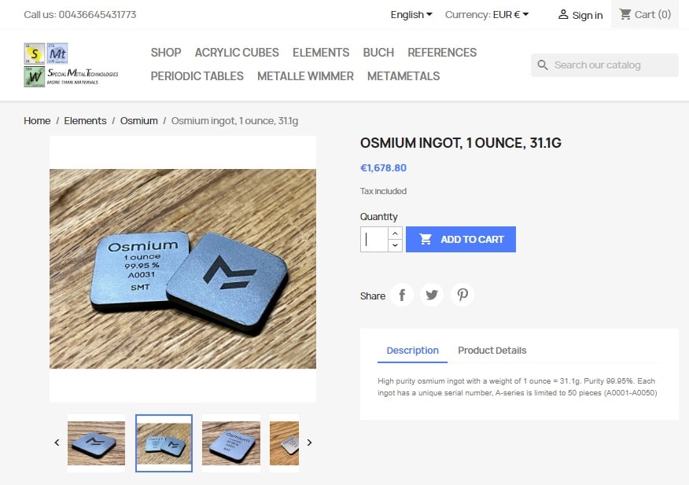Add osmium ingot to cart
Viewport: 689px width, 485px height.
pos(460,240)
